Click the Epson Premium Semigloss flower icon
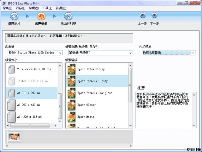The height and width of the screenshot is (152, 202). [x=72, y=93]
